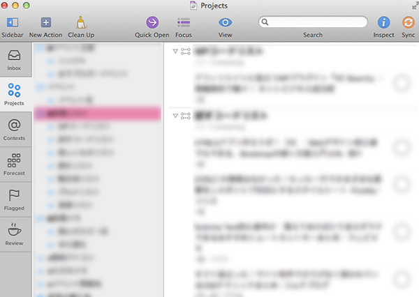Screen dimensions: 419x297
Task: Collapse the second project disclosure triangle
Action: (x=175, y=116)
